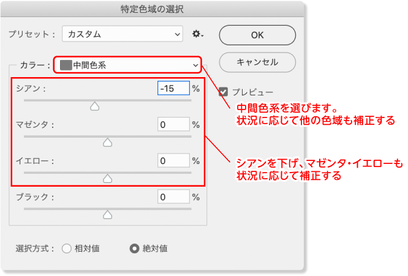Screen dimensions: 408x276
Task: Select the 絶対値 radio button
Action: [135, 248]
